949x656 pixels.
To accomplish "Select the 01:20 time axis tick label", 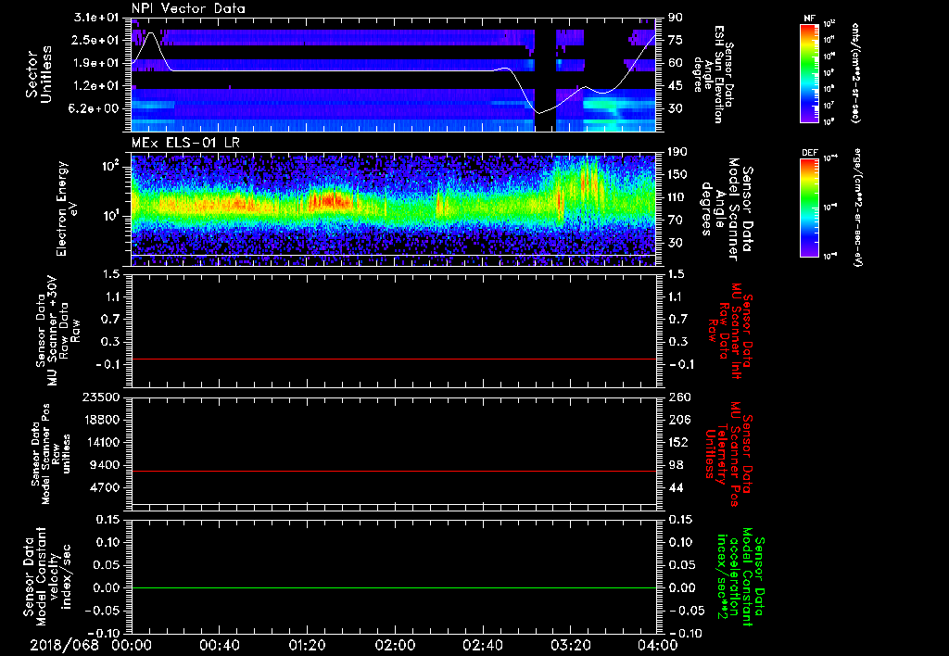I will click(307, 645).
